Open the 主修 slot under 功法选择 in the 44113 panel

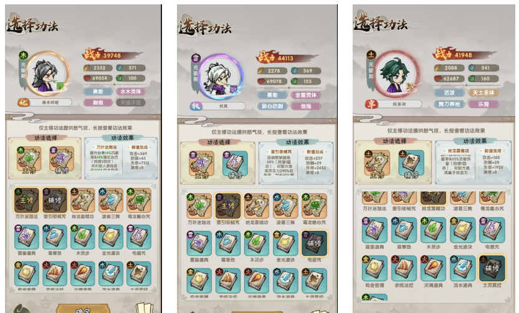[201, 164]
